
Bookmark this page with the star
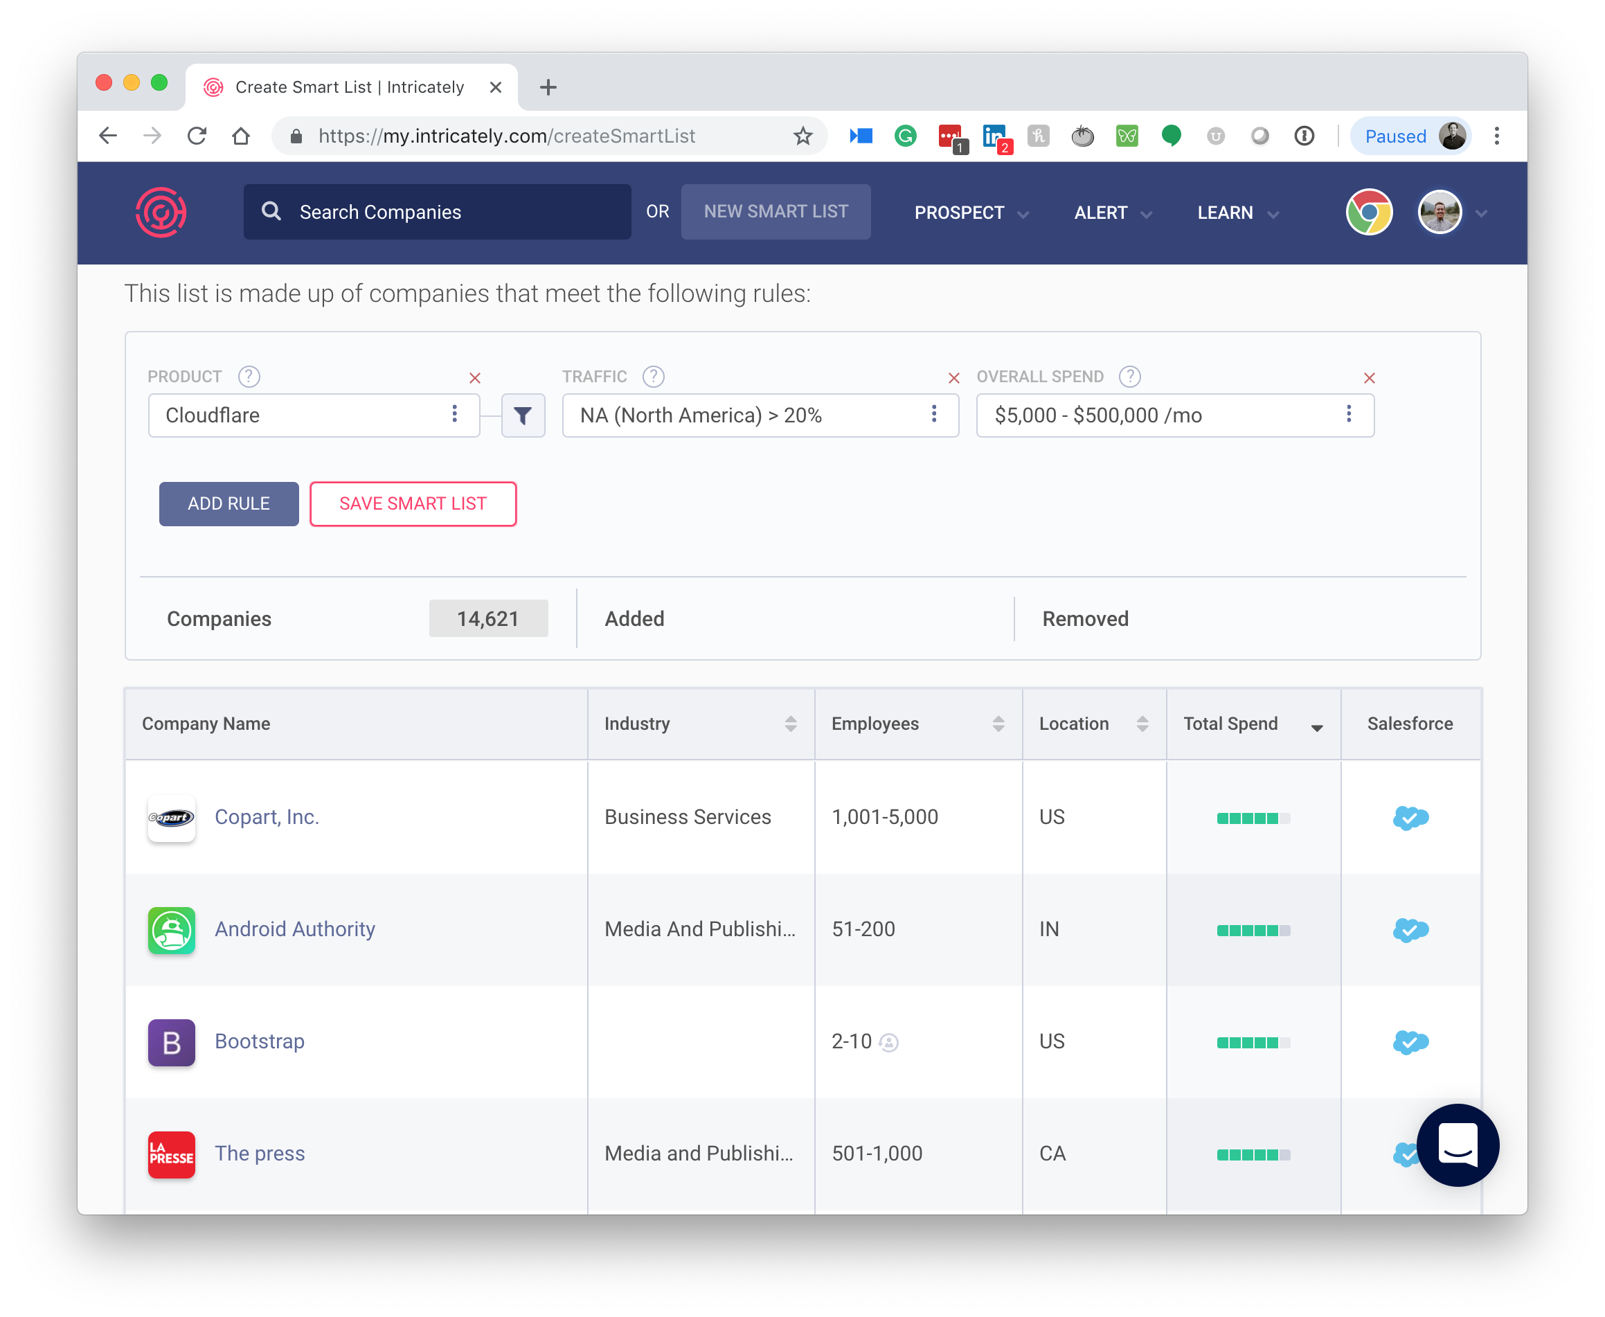pyautogui.click(x=802, y=136)
